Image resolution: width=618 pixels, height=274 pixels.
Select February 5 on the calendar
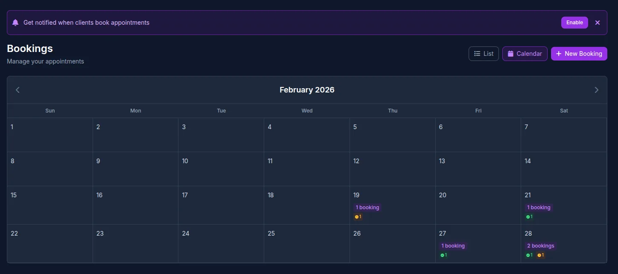(392, 134)
